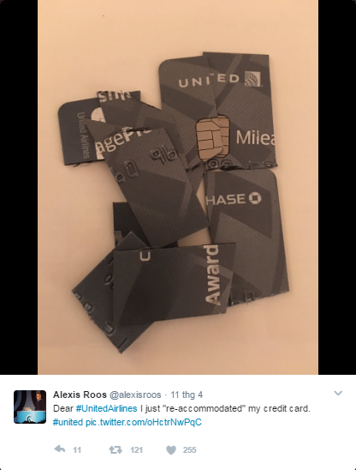Viewport: 356px width, 470px height.
Task: Click the Award text card piece
Action: [x=212, y=274]
